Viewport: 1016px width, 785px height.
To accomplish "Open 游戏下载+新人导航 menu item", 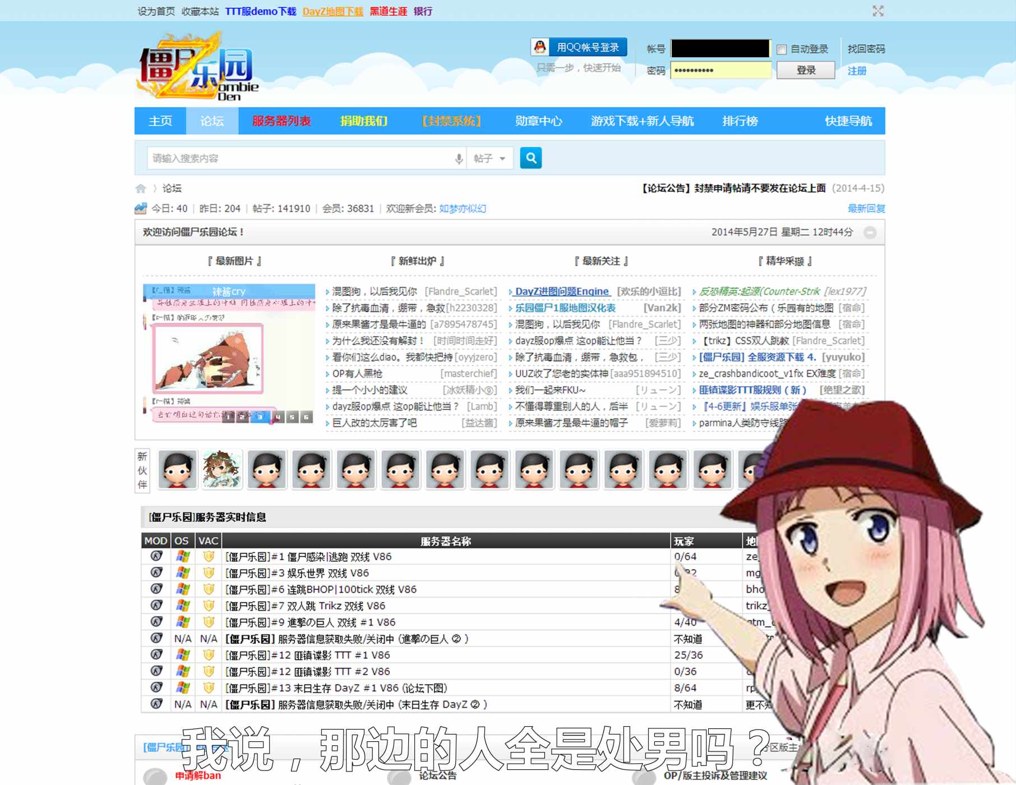I will tap(643, 121).
